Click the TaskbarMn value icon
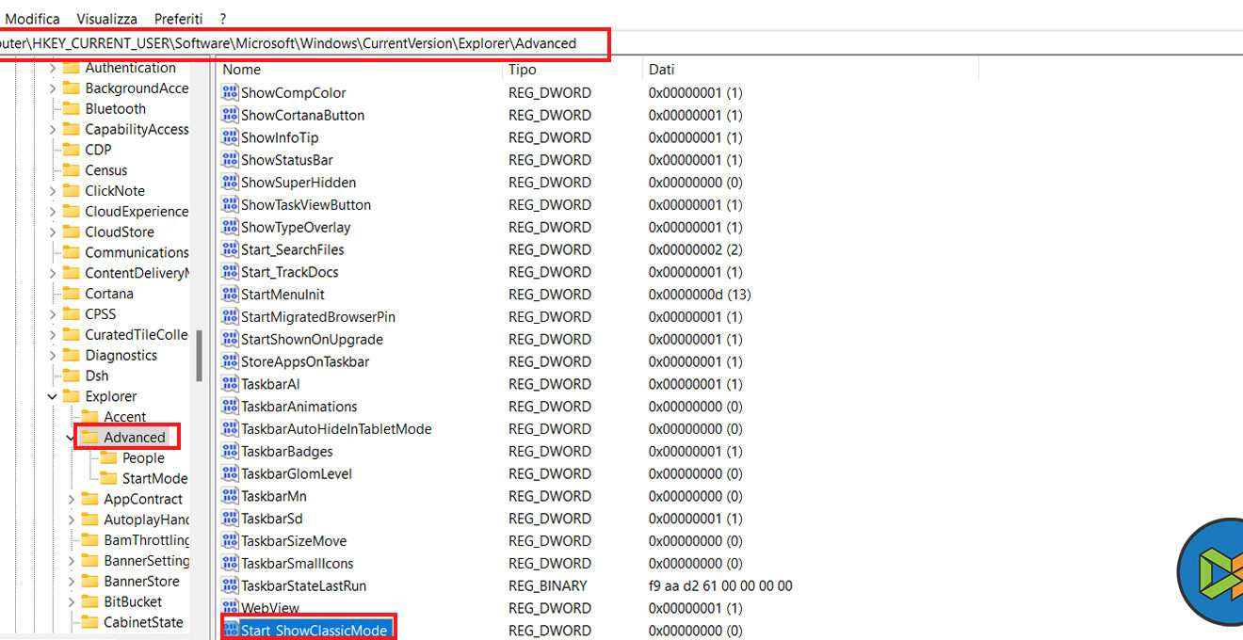 click(x=230, y=496)
